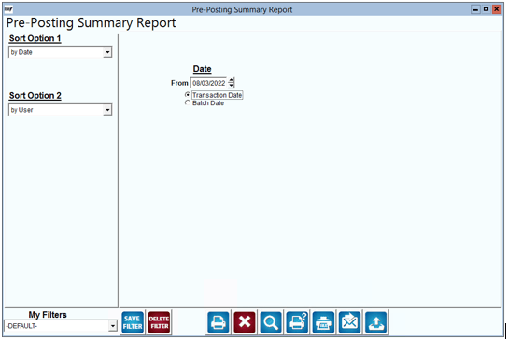Click the Print report icon
Screen dimensions: 508x340
point(218,322)
